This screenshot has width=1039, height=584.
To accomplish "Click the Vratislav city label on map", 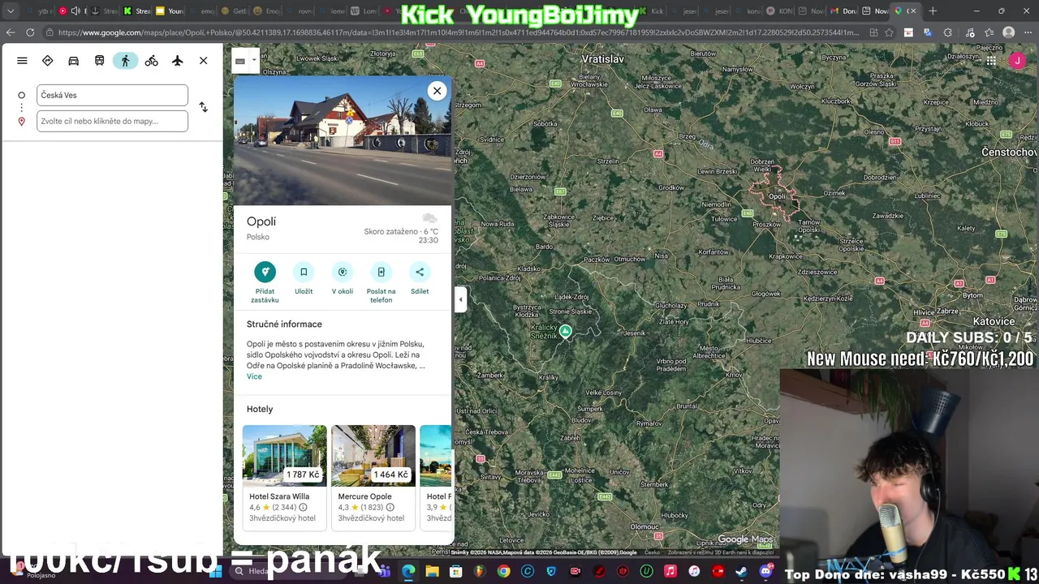I will 602,59.
